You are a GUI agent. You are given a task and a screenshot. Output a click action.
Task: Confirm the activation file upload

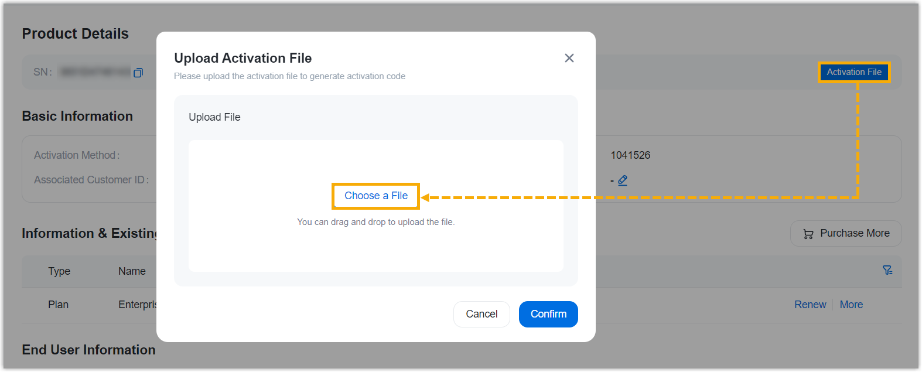coord(548,314)
